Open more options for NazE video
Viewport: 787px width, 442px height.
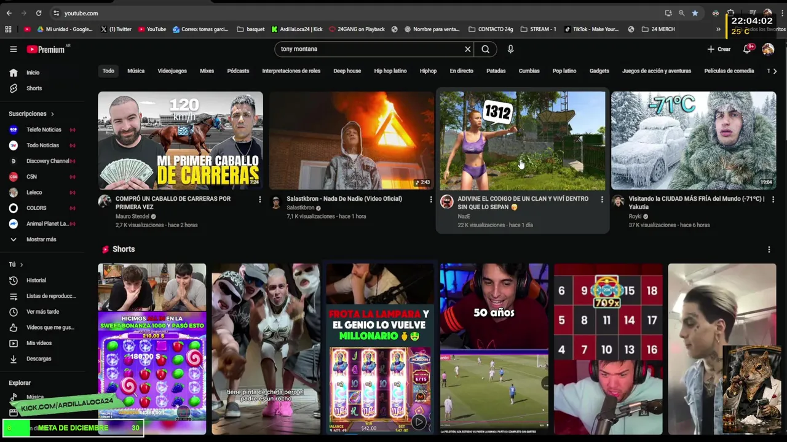pos(601,200)
